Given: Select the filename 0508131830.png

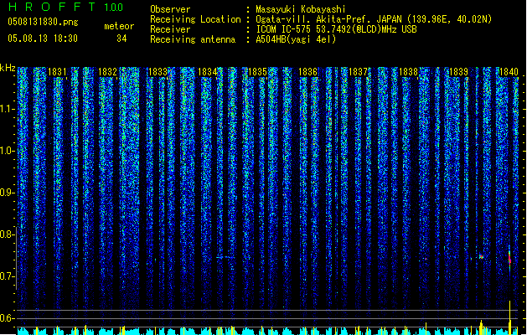Looking at the screenshot, I should click(x=43, y=22).
